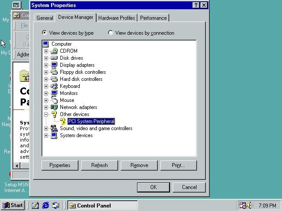Click the CDROM device icon
This screenshot has height=211, width=282.
point(54,51)
